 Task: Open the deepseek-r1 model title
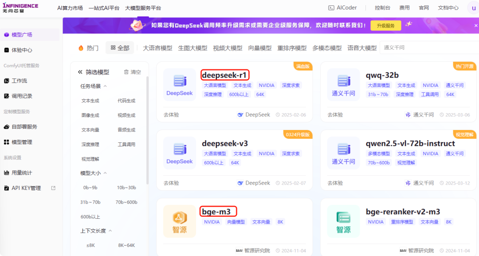click(x=224, y=75)
